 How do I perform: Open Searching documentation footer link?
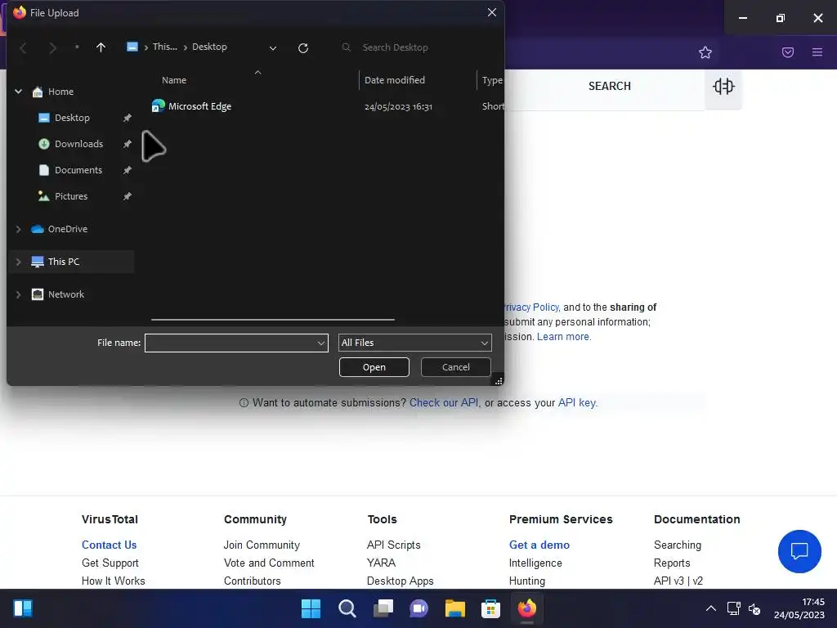click(x=678, y=545)
